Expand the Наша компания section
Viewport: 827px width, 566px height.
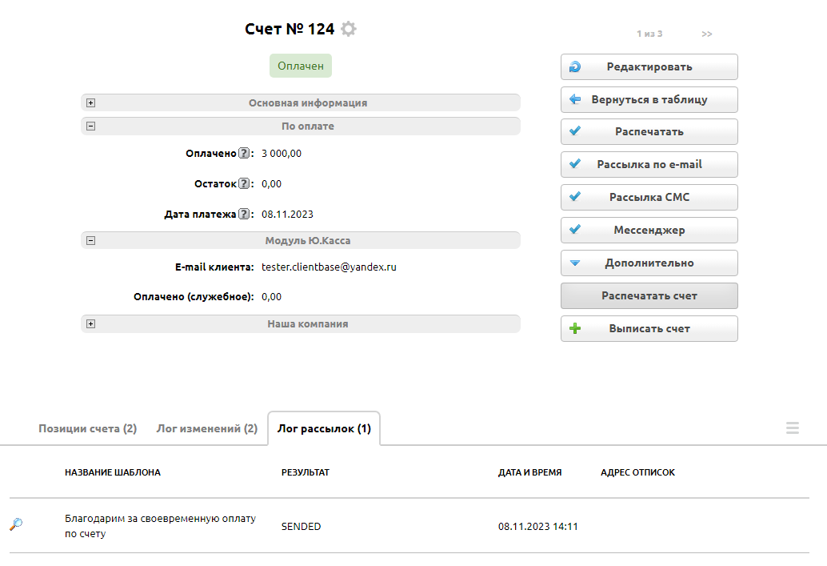pyautogui.click(x=91, y=324)
